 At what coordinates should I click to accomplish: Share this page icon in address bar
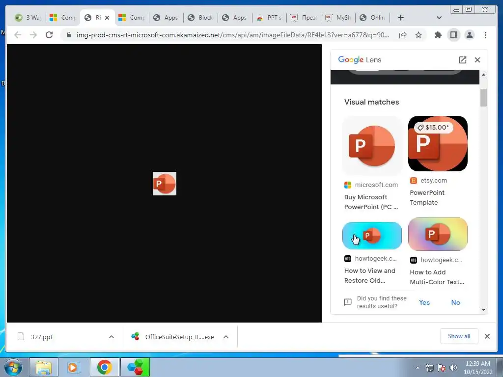(x=403, y=35)
